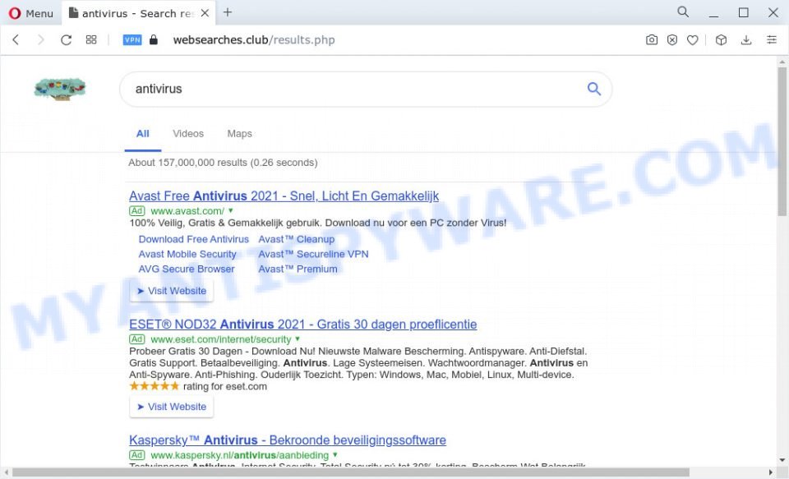Go back to the previous page
The height and width of the screenshot is (479, 789).
coord(16,39)
